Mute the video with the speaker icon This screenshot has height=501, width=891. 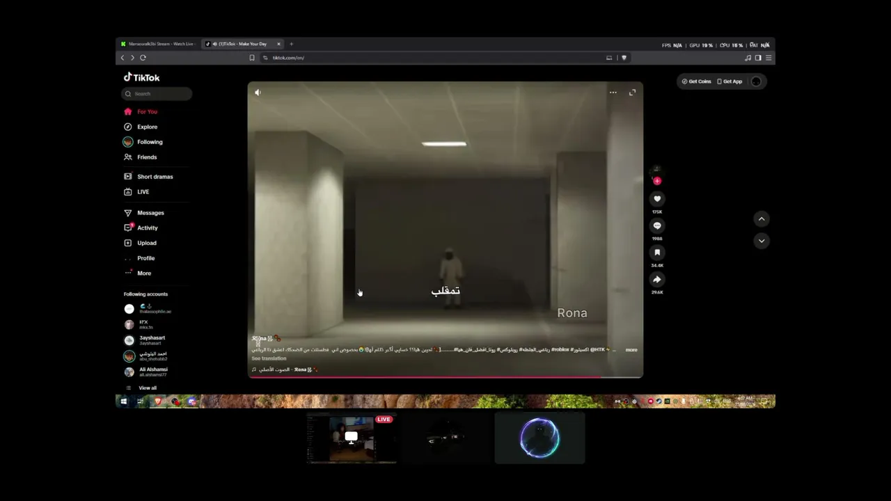coord(258,93)
